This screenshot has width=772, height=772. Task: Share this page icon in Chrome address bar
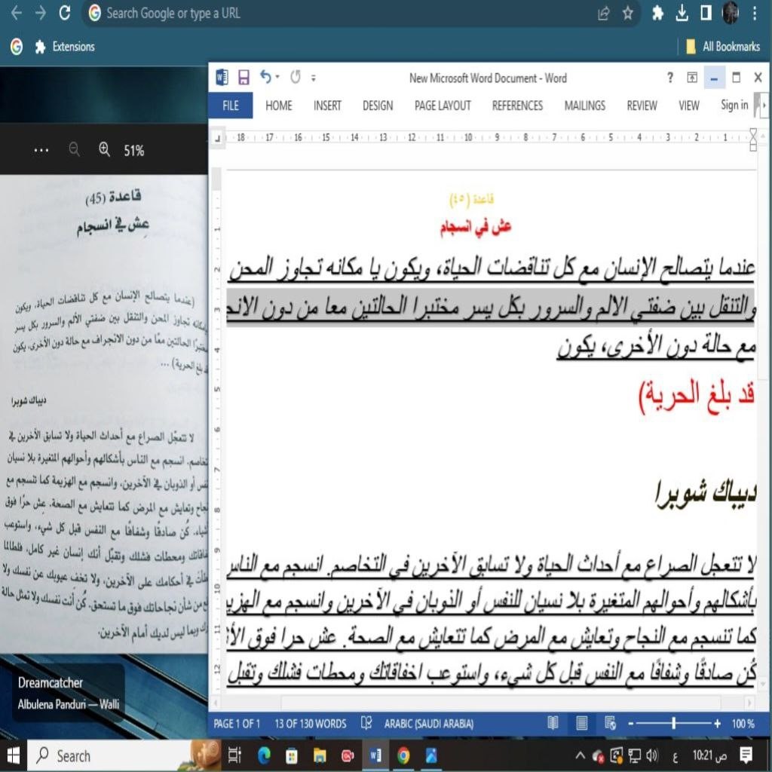coord(604,14)
